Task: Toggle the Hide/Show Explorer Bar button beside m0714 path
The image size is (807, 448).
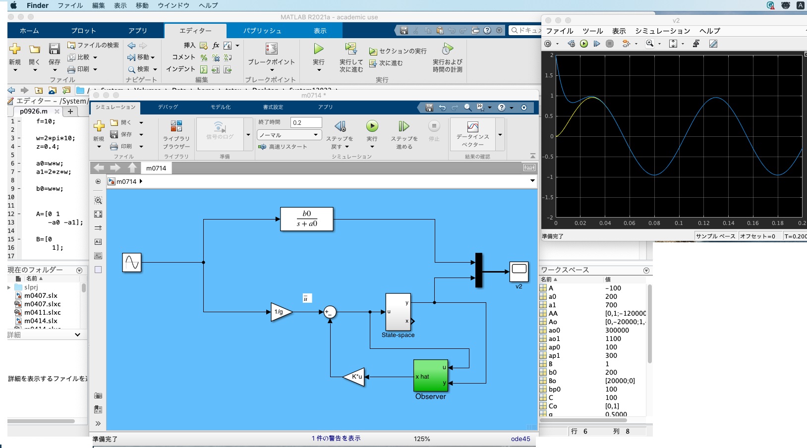Action: pyautogui.click(x=98, y=181)
